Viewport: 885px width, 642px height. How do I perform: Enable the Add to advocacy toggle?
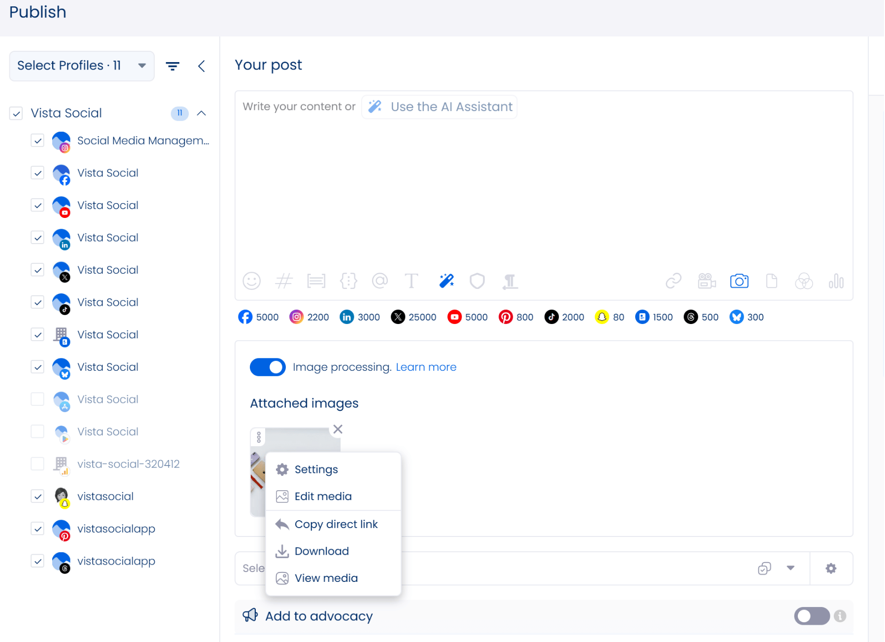click(x=811, y=616)
